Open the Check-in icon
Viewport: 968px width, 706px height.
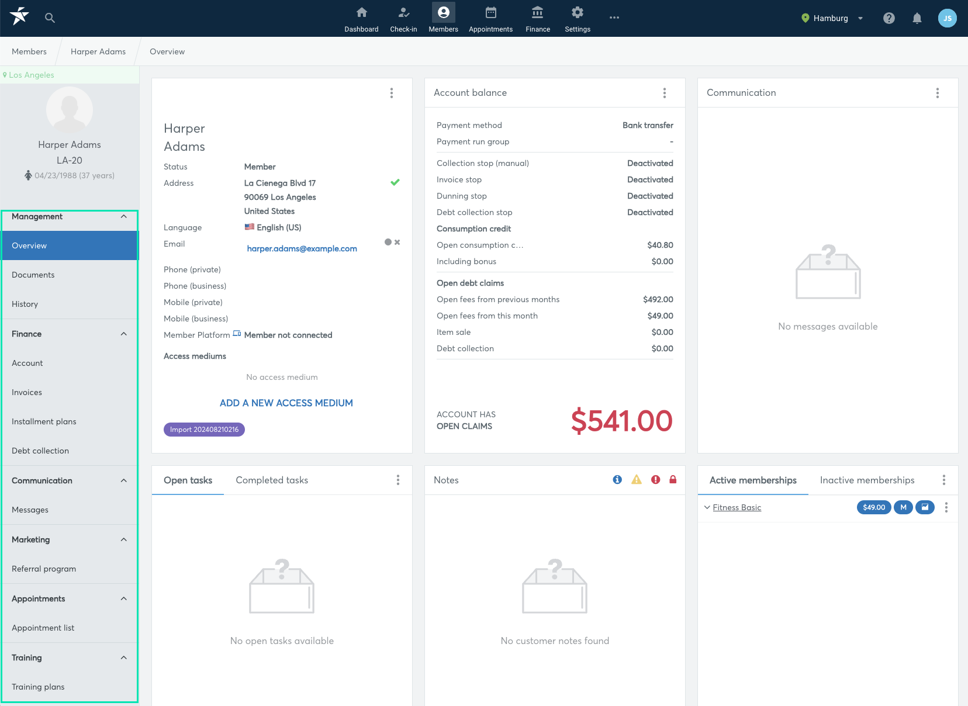(x=403, y=12)
